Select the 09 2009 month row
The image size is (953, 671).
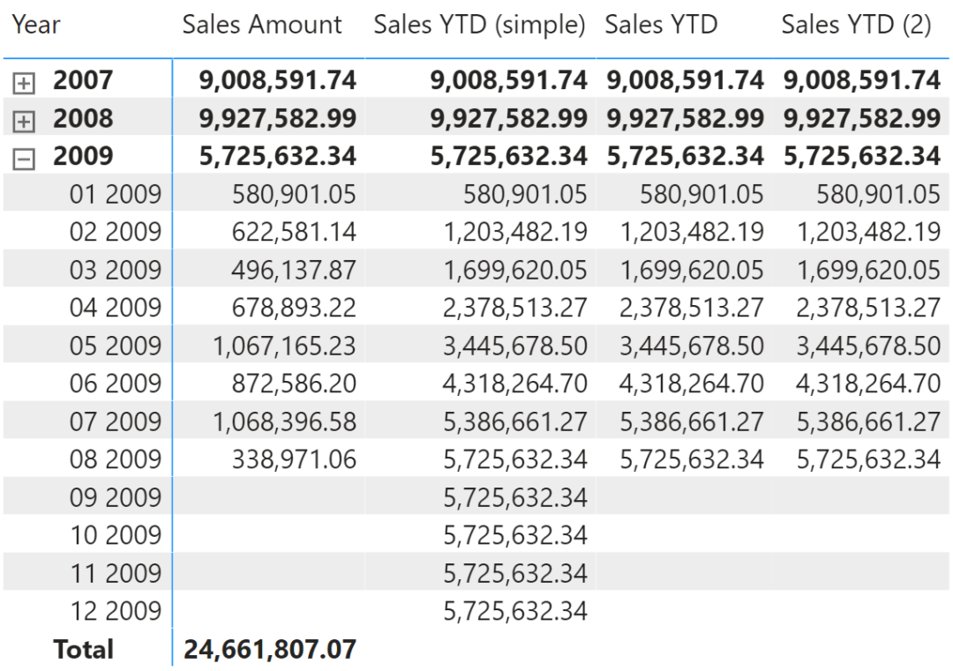point(116,497)
